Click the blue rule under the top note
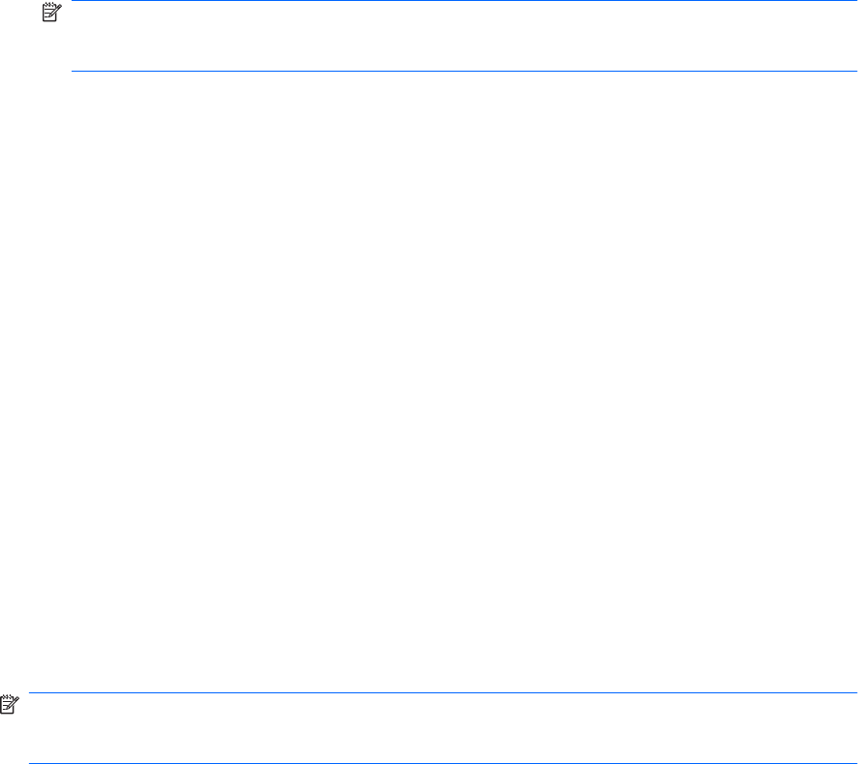The height and width of the screenshot is (764, 858). pos(464,71)
